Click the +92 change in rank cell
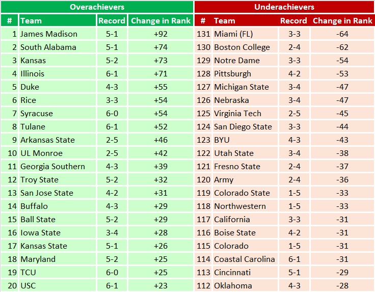 160,34
